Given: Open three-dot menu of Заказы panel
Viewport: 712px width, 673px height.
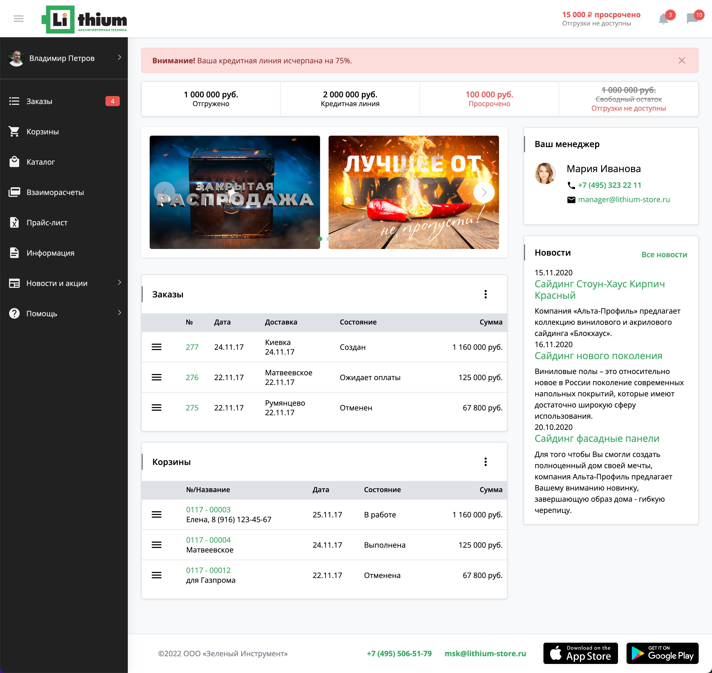Looking at the screenshot, I should coord(485,294).
